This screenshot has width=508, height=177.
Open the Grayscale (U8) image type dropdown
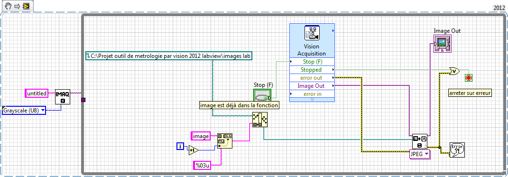click(x=24, y=111)
